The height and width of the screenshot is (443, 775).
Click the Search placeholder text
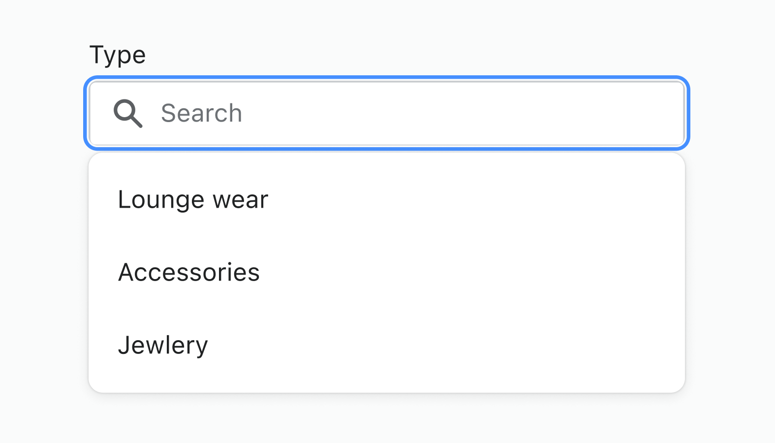tap(202, 113)
